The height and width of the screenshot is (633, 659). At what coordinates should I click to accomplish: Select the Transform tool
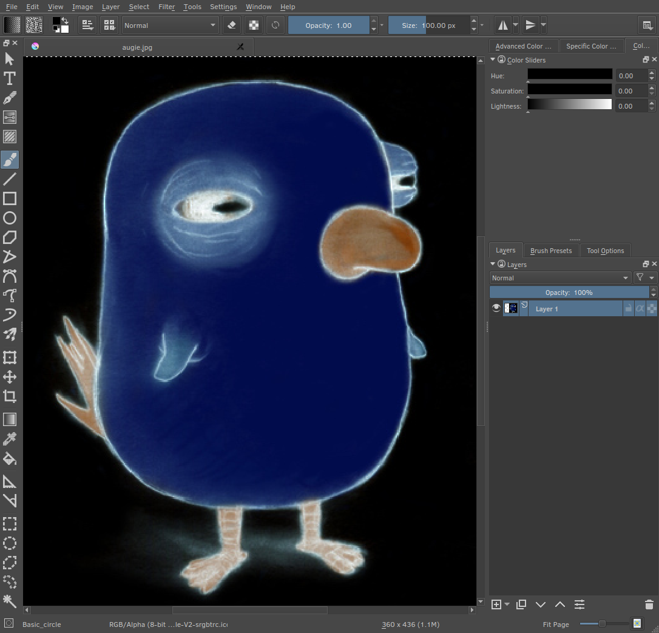tap(9, 357)
